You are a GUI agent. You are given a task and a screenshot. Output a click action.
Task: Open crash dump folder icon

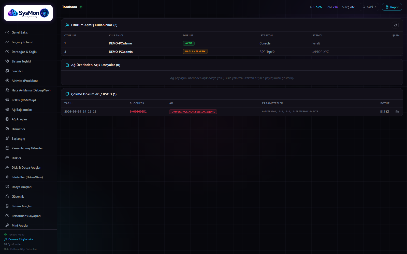[x=397, y=112]
